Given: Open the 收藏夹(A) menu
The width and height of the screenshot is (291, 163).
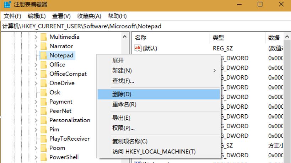Looking at the screenshot, I should point(89,16).
